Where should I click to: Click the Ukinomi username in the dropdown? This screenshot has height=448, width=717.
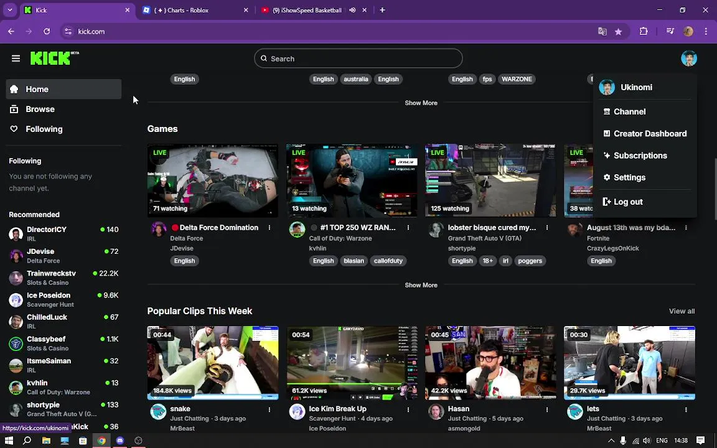tap(636, 87)
